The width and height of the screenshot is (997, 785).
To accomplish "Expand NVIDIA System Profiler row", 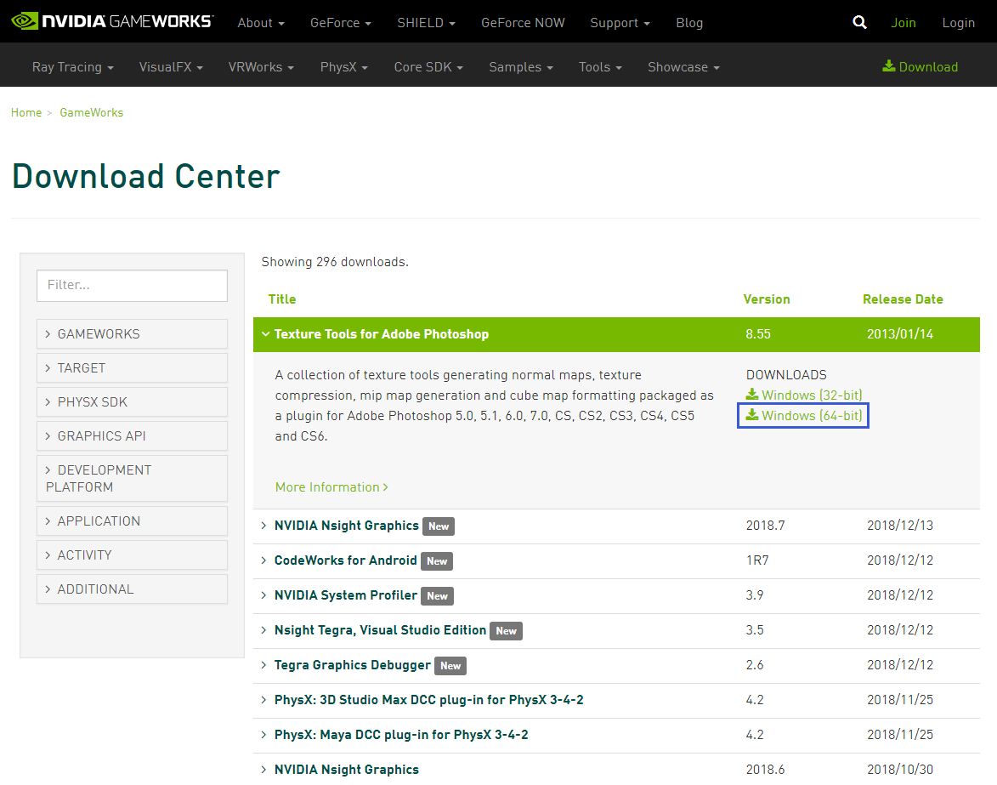I will [616, 596].
